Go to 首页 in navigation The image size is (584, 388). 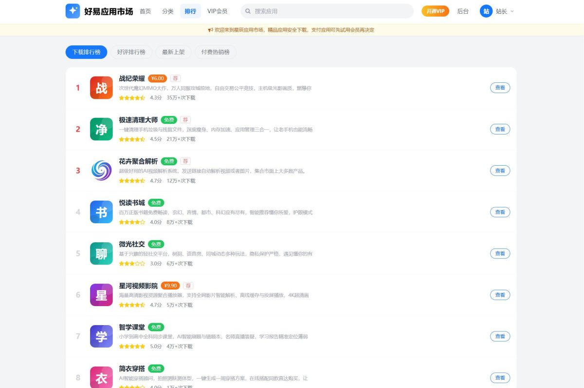click(x=145, y=11)
